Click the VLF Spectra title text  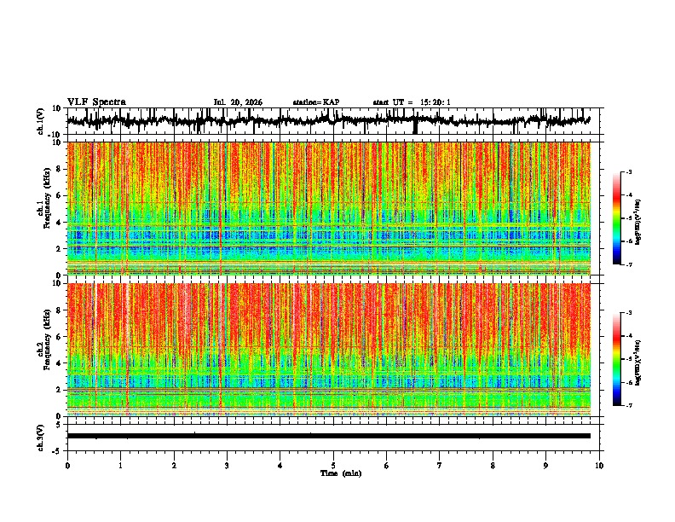coord(96,102)
